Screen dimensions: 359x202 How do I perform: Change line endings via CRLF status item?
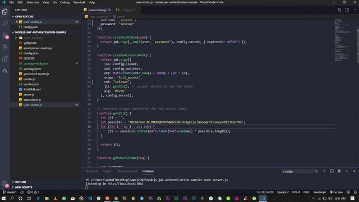coord(306,192)
